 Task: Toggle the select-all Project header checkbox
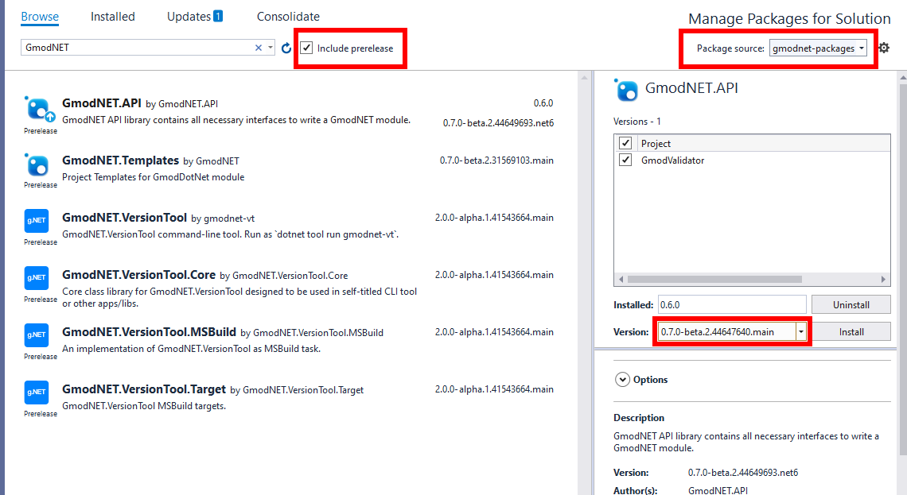[625, 143]
